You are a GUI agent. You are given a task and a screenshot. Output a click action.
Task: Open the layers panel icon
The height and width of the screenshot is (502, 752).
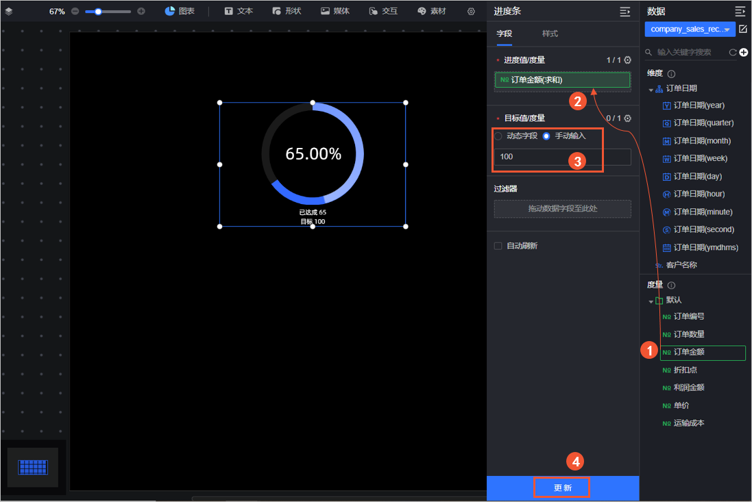click(x=9, y=11)
